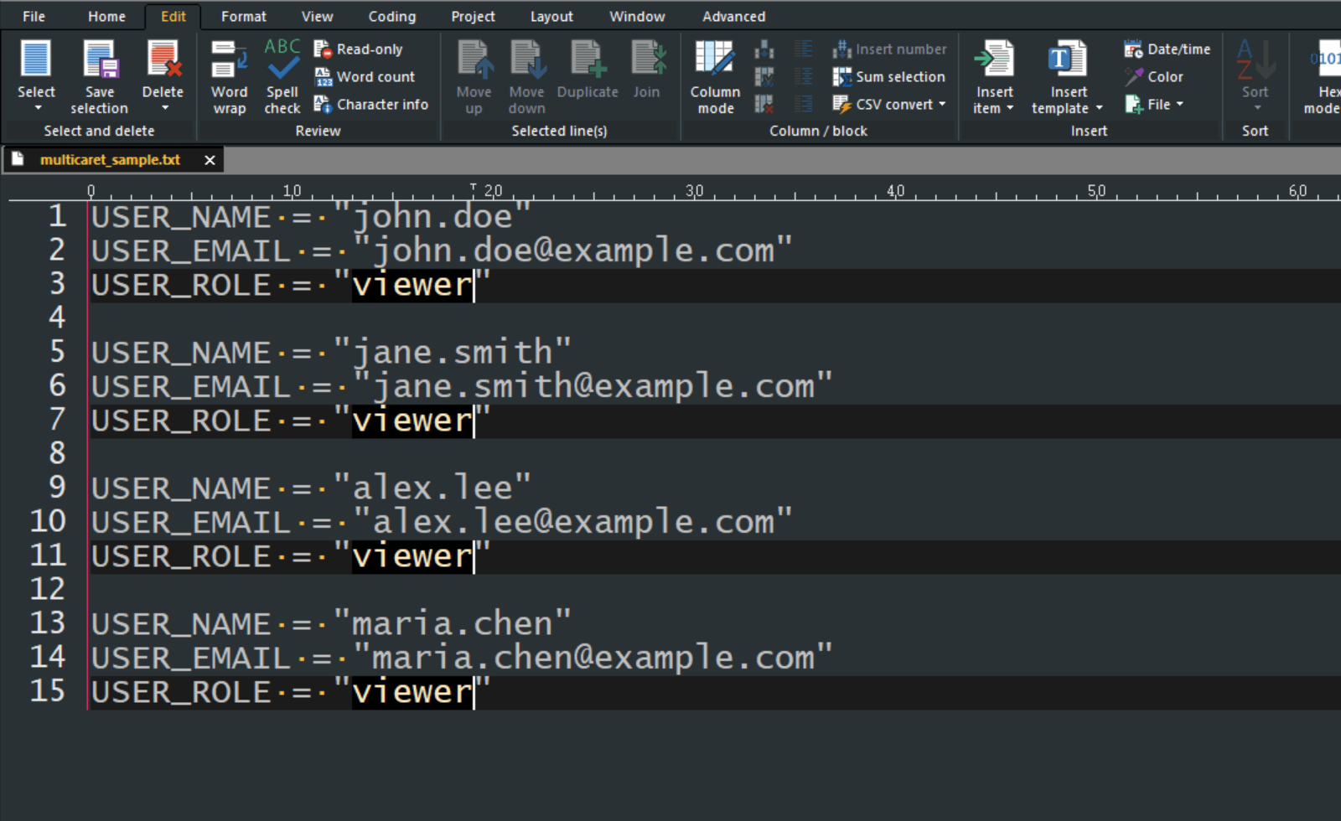Click the Sum selection icon
Image resolution: width=1341 pixels, height=821 pixels.
click(841, 77)
